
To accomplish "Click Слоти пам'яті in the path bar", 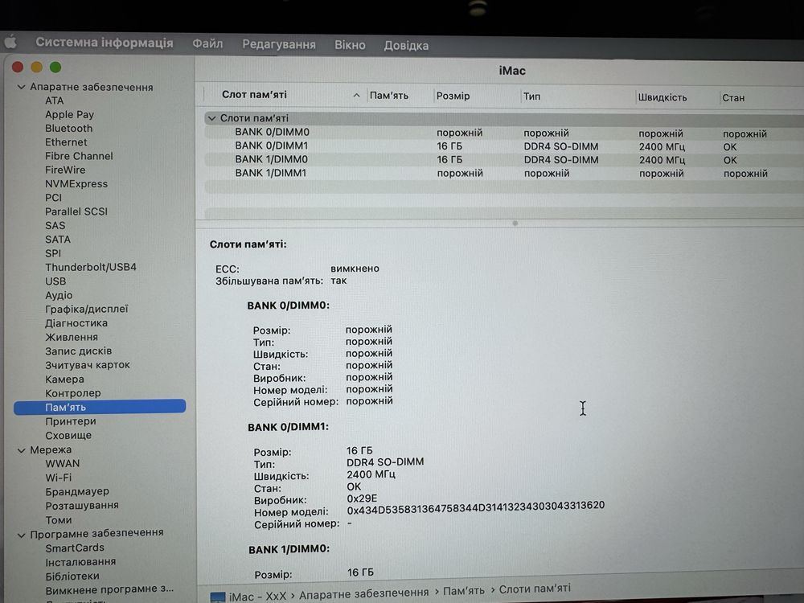I will click(x=535, y=589).
